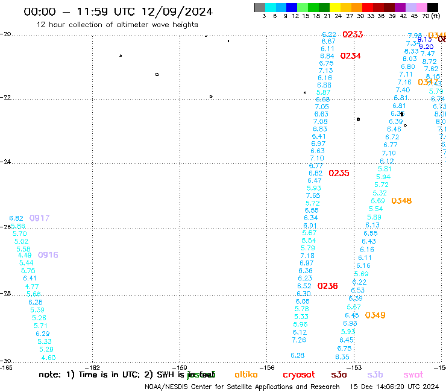The image size is (446, 392).
Task: Click wave height value 7.13
Action: [325, 71]
